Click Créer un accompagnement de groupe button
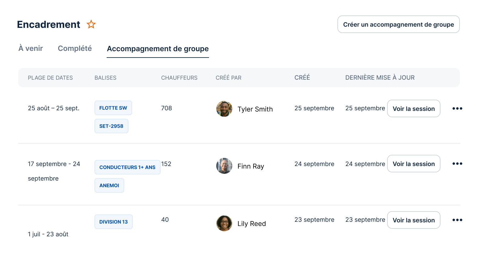 pyautogui.click(x=398, y=24)
